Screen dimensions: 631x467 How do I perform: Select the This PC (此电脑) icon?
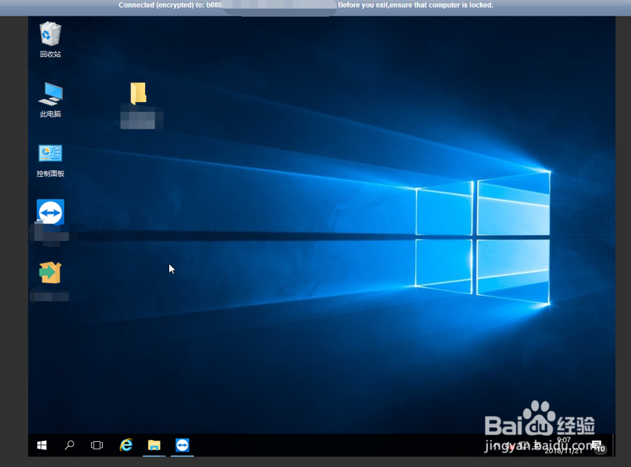(50, 100)
